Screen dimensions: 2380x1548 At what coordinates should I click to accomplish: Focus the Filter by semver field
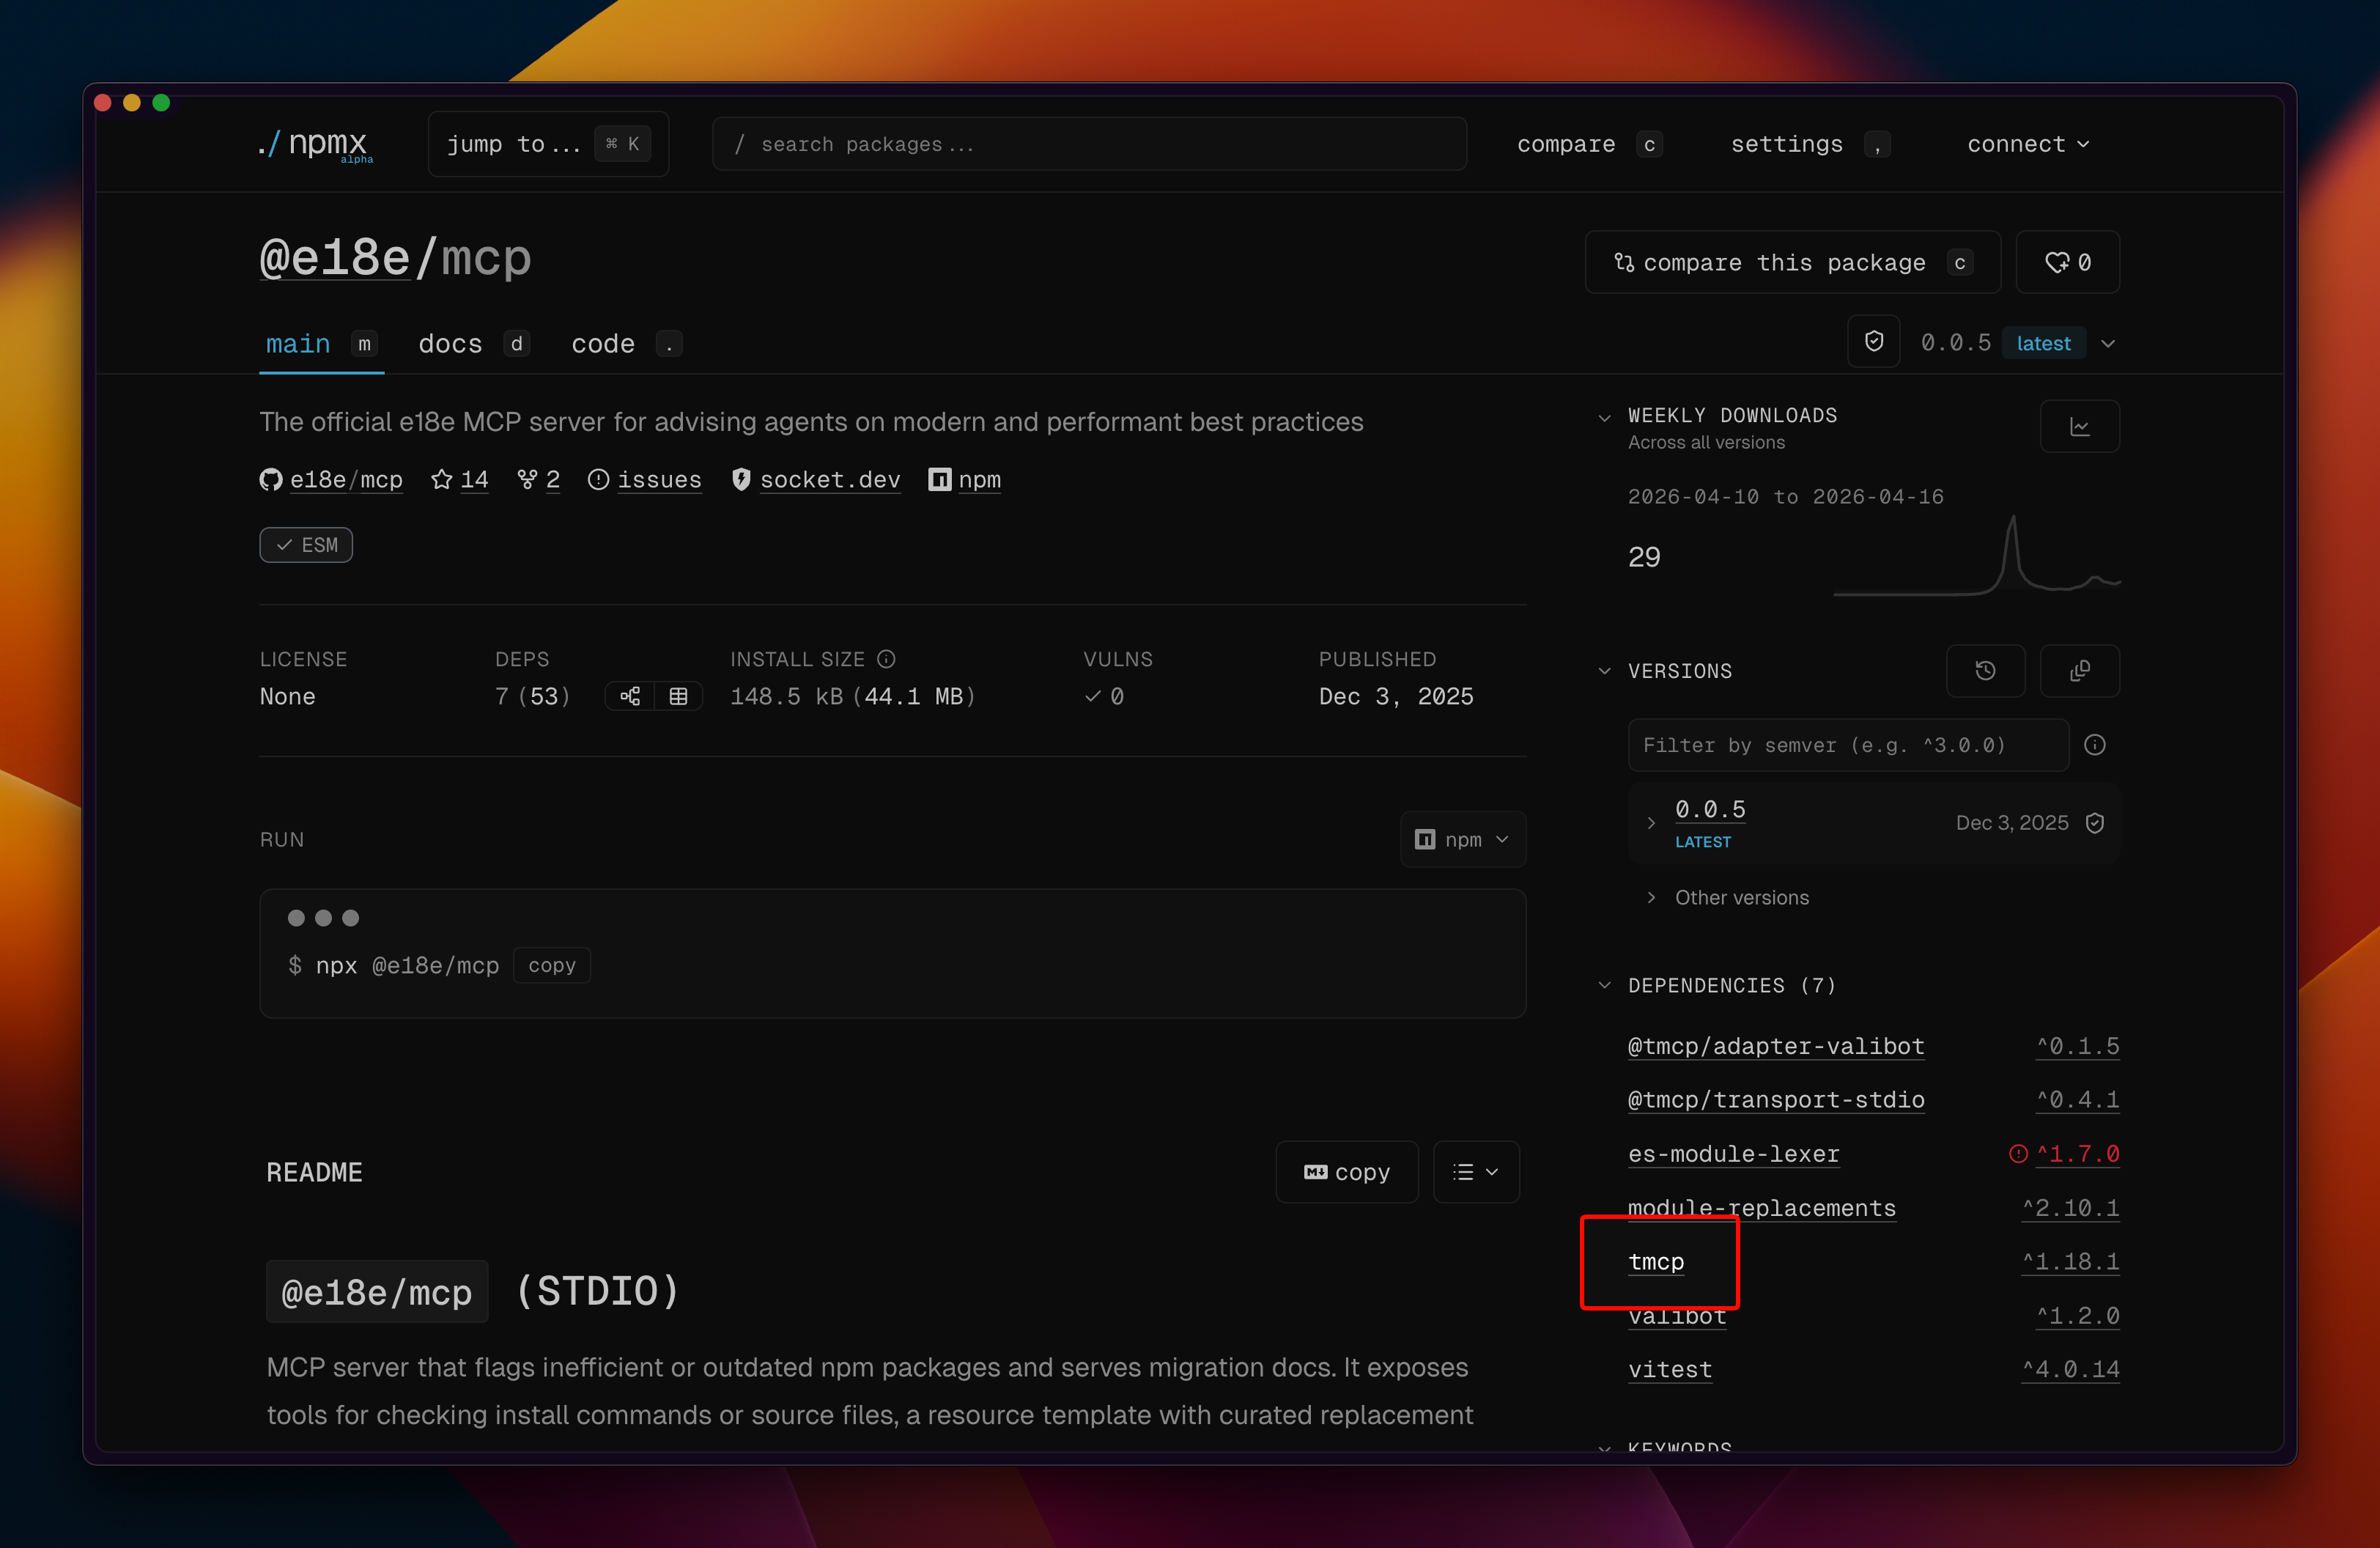pos(1848,745)
